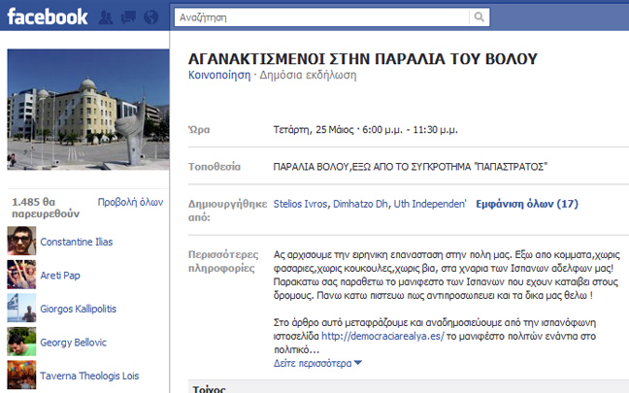Show all creators via Εμφάνιση όλων (17)
629x393 pixels.
(525, 204)
